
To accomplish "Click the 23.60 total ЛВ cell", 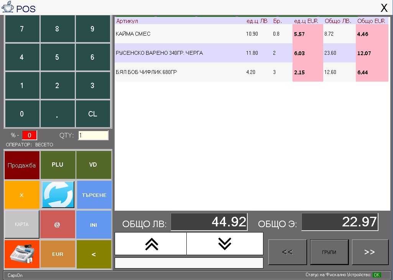I will click(339, 53).
